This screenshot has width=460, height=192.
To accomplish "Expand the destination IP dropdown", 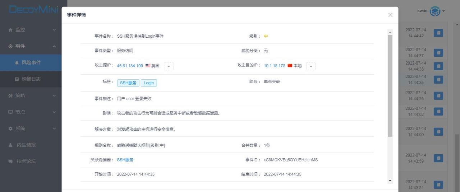I will 311,66.
